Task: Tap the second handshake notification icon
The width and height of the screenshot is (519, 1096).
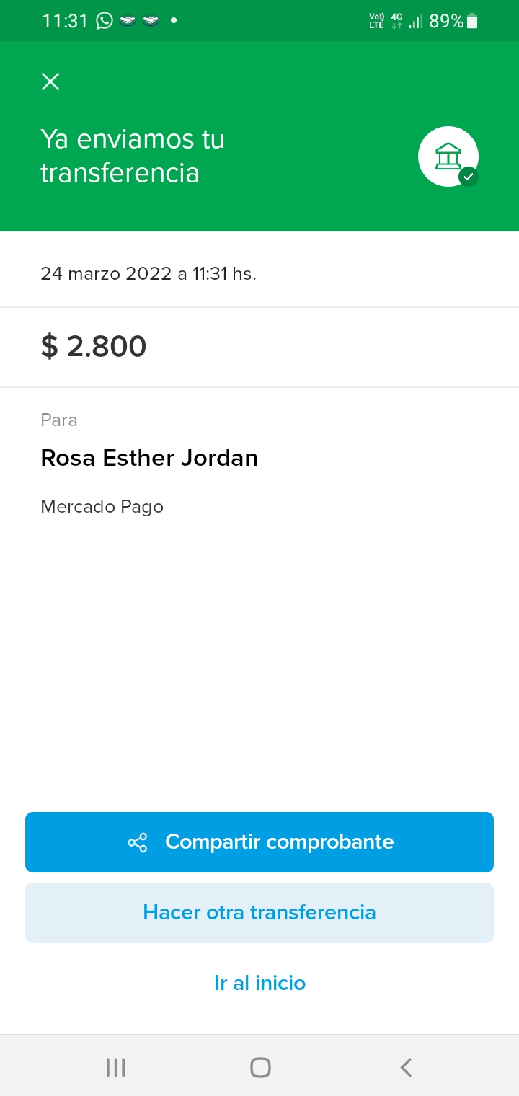Action: click(151, 21)
